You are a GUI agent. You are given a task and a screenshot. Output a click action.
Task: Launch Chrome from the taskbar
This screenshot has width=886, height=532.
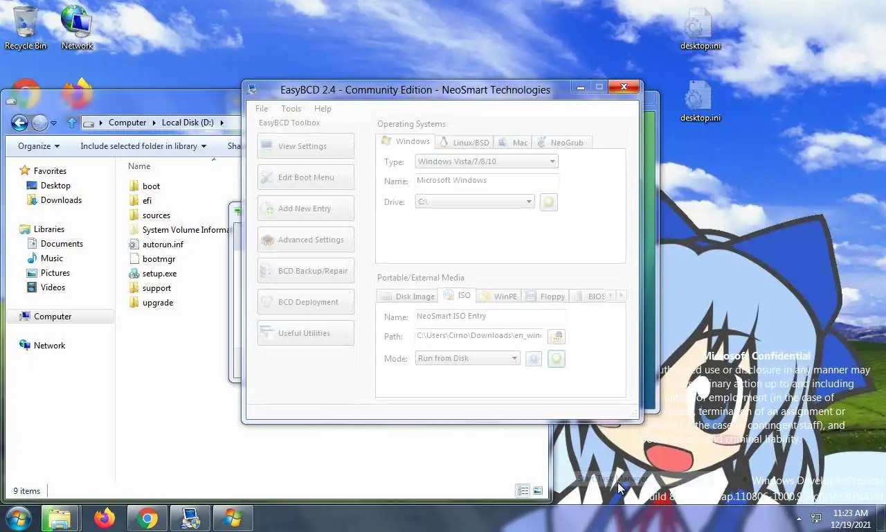pos(147,518)
